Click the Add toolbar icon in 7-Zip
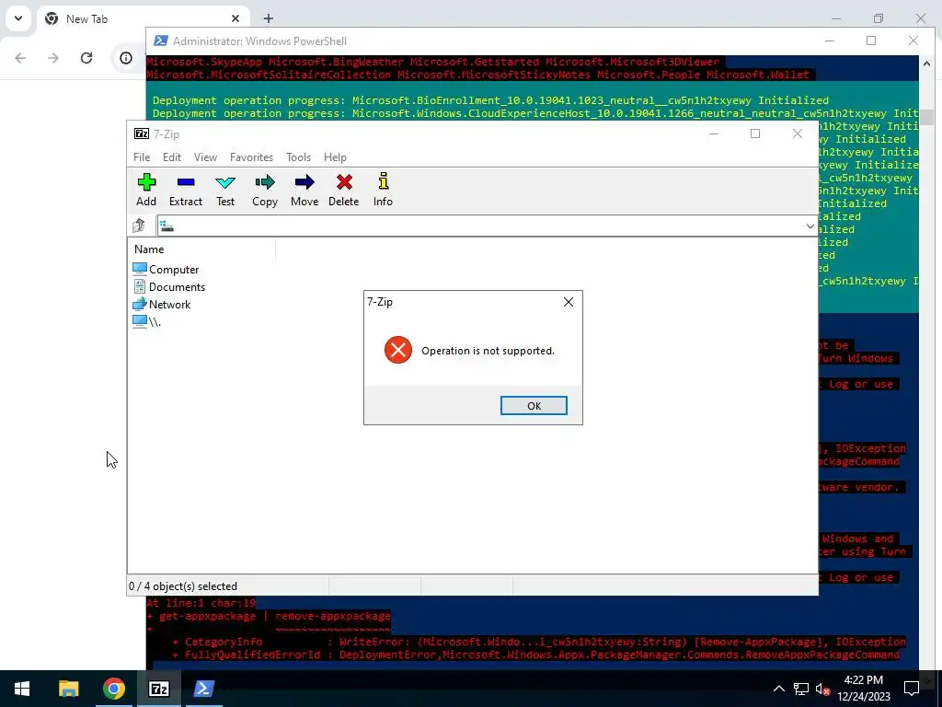The image size is (942, 707). tap(146, 190)
